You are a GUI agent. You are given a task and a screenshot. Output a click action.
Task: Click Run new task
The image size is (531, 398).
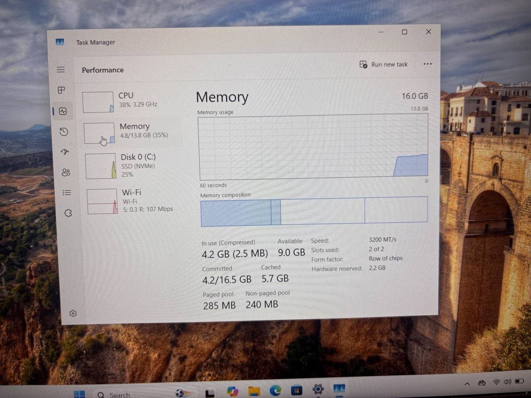click(x=383, y=64)
